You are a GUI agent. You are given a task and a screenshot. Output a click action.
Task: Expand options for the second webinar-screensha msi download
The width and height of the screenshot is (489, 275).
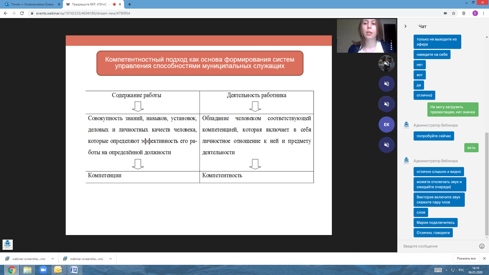coord(111,259)
